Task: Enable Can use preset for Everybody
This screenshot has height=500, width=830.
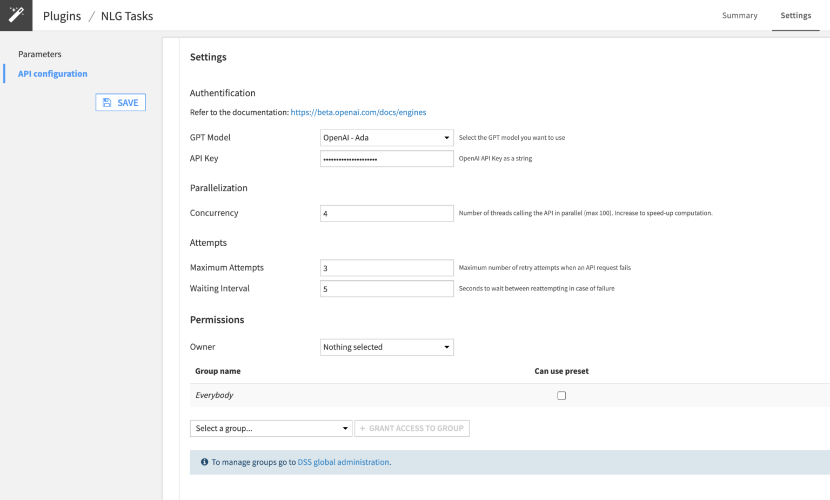Action: [x=561, y=395]
